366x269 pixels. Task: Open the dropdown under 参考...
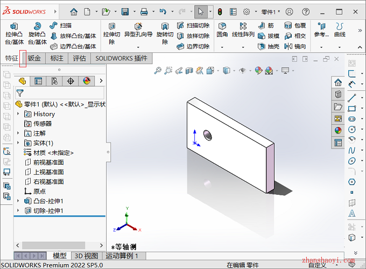321,47
